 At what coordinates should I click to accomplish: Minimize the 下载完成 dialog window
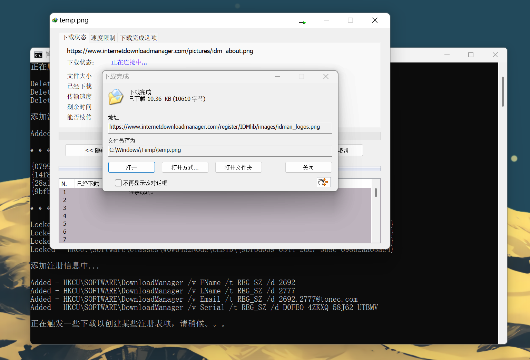pyautogui.click(x=277, y=77)
